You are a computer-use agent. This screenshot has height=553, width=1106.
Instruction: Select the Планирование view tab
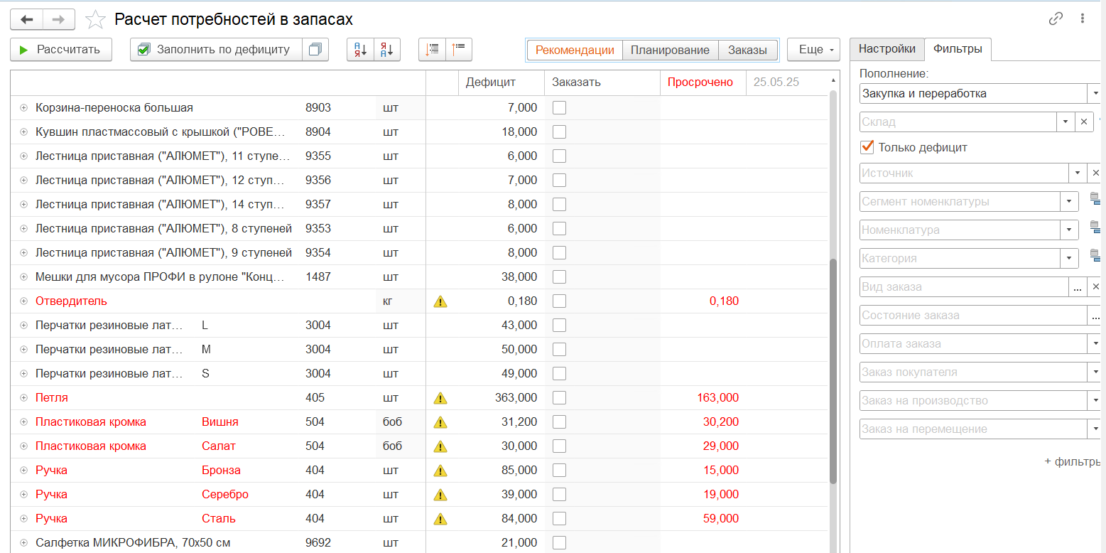point(670,50)
